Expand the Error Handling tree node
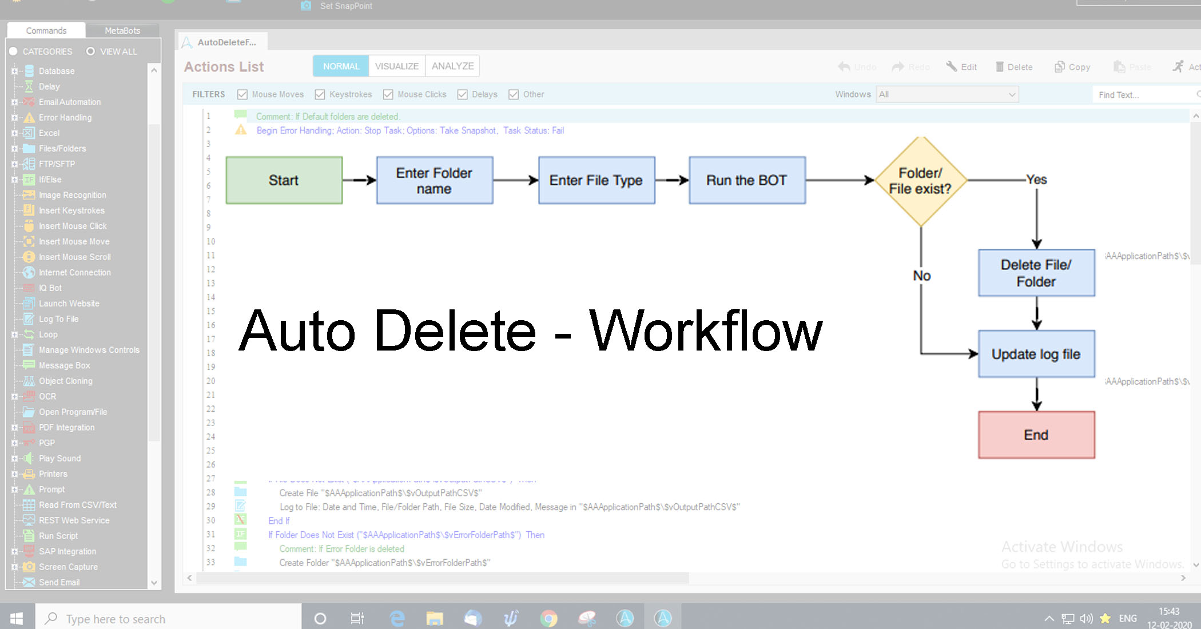The image size is (1201, 629). (14, 117)
